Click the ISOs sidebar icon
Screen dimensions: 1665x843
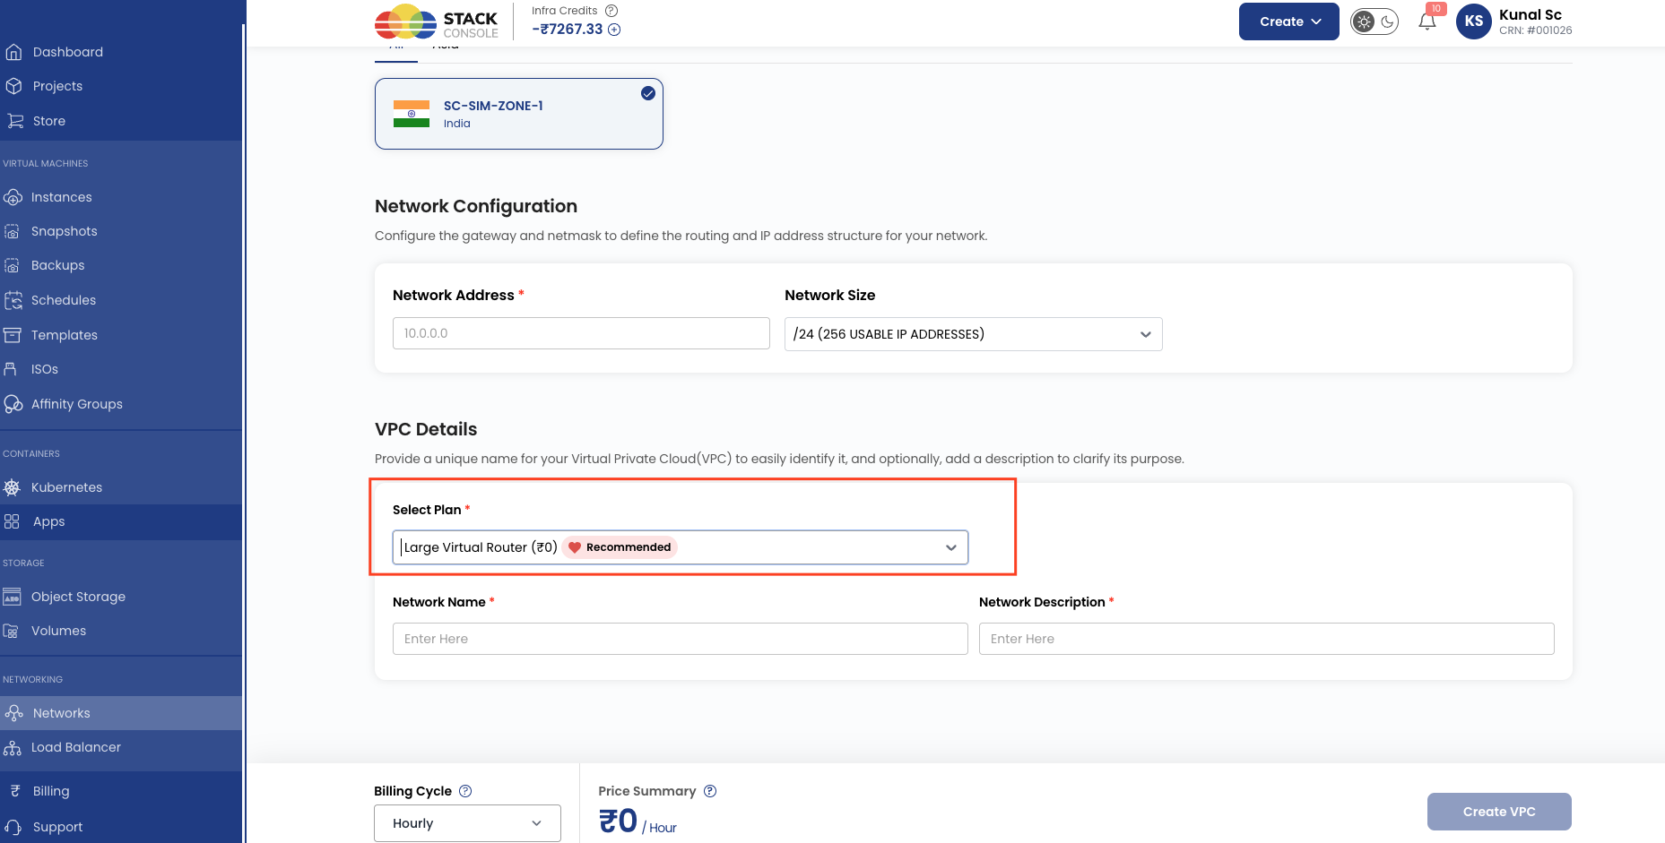(11, 369)
